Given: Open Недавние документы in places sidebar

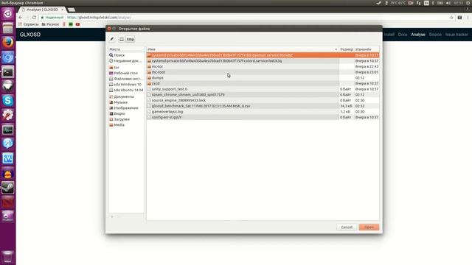Looking at the screenshot, I should click(x=126, y=61).
